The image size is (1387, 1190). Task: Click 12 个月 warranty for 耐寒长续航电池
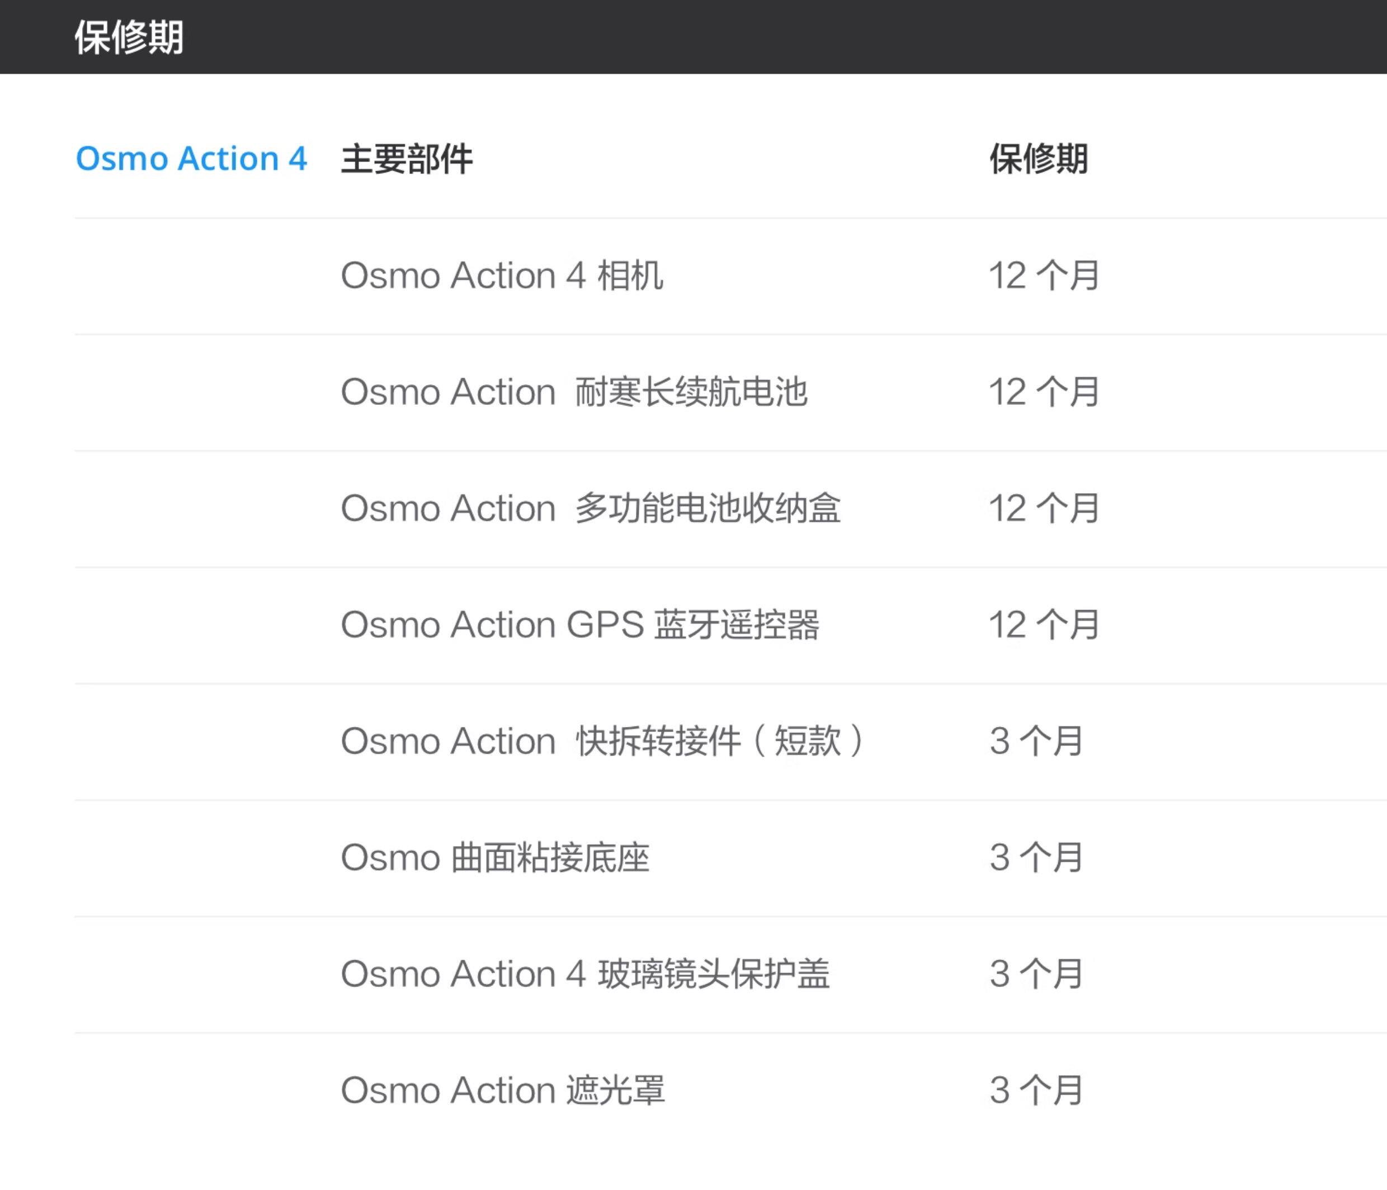point(1044,392)
